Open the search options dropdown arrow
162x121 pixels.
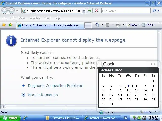[x=159, y=11]
